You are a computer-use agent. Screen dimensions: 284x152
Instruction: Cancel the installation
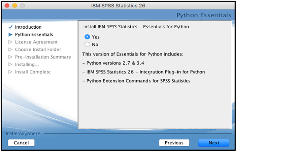(x=21, y=143)
